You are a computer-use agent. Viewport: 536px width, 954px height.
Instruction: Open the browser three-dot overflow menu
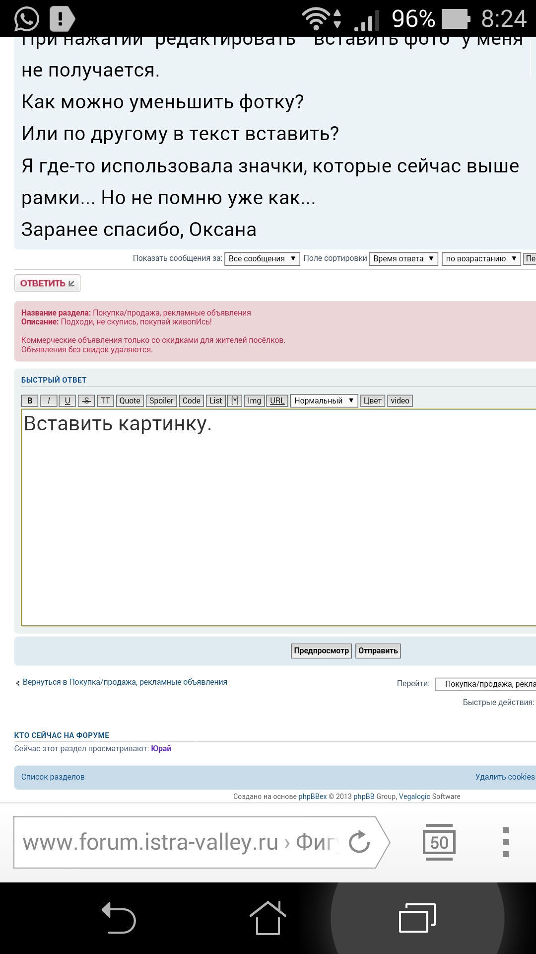coord(505,842)
